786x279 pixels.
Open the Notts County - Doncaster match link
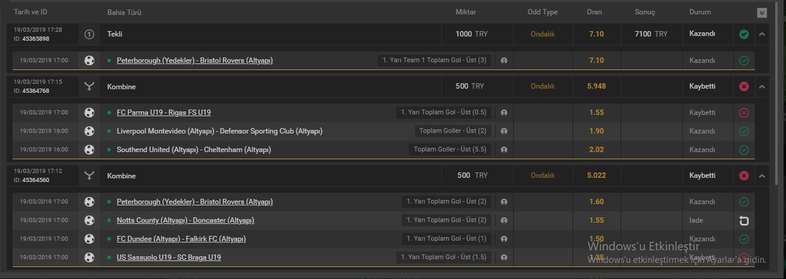click(185, 220)
